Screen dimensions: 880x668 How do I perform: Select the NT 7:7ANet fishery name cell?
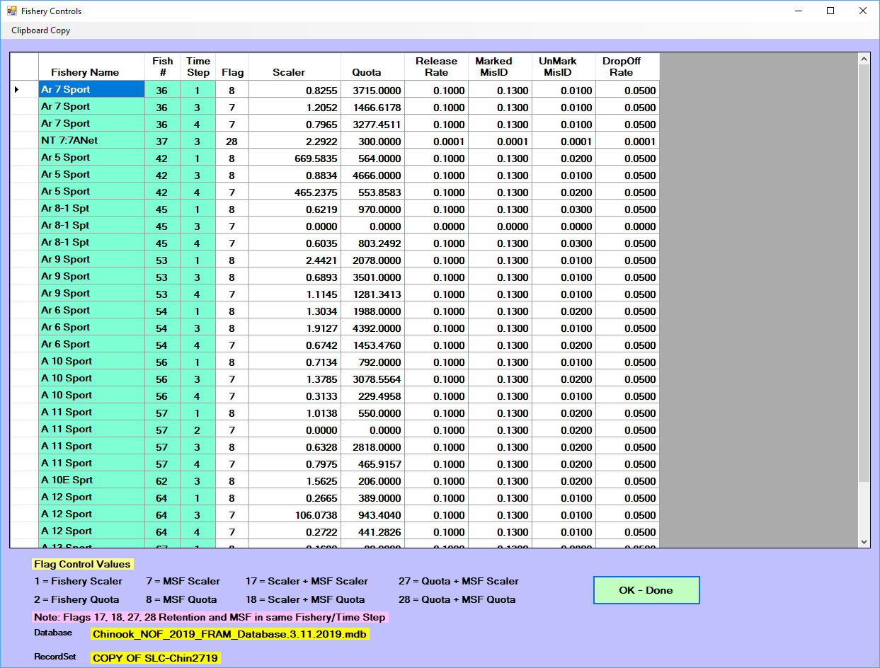coord(91,141)
